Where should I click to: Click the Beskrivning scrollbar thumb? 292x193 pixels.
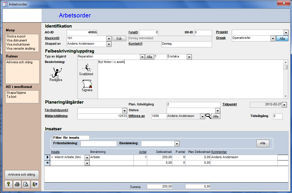[286, 67]
